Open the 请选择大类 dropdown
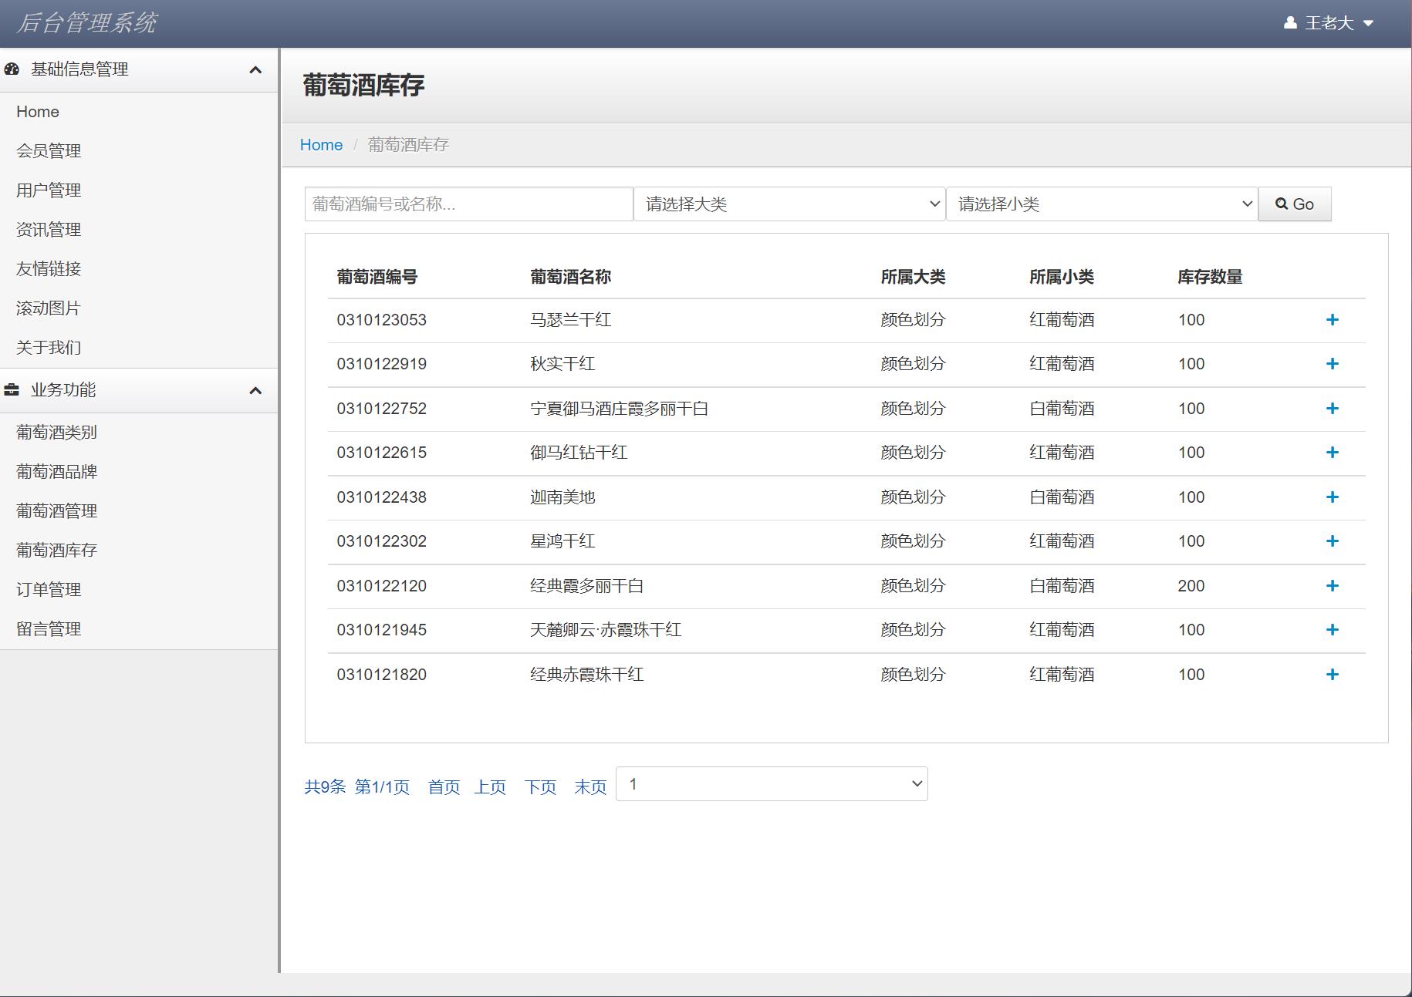The height and width of the screenshot is (997, 1412). [789, 204]
